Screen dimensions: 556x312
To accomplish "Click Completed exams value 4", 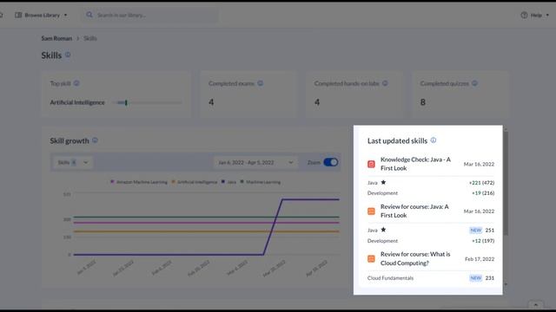I will 211,102.
